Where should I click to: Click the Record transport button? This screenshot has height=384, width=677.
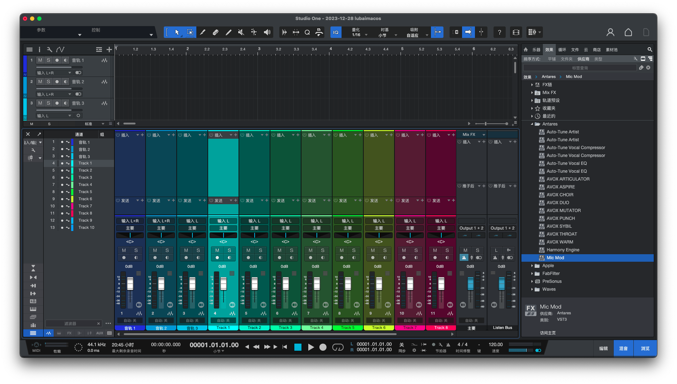(x=323, y=347)
